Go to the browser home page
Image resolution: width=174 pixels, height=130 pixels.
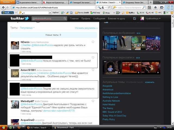pos(155,8)
